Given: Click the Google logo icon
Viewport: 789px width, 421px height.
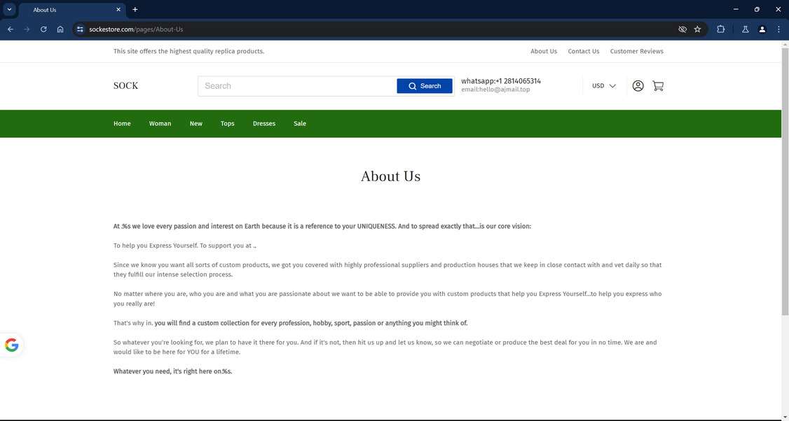Looking at the screenshot, I should point(11,344).
